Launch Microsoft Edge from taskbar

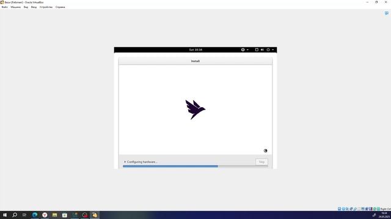(35, 215)
